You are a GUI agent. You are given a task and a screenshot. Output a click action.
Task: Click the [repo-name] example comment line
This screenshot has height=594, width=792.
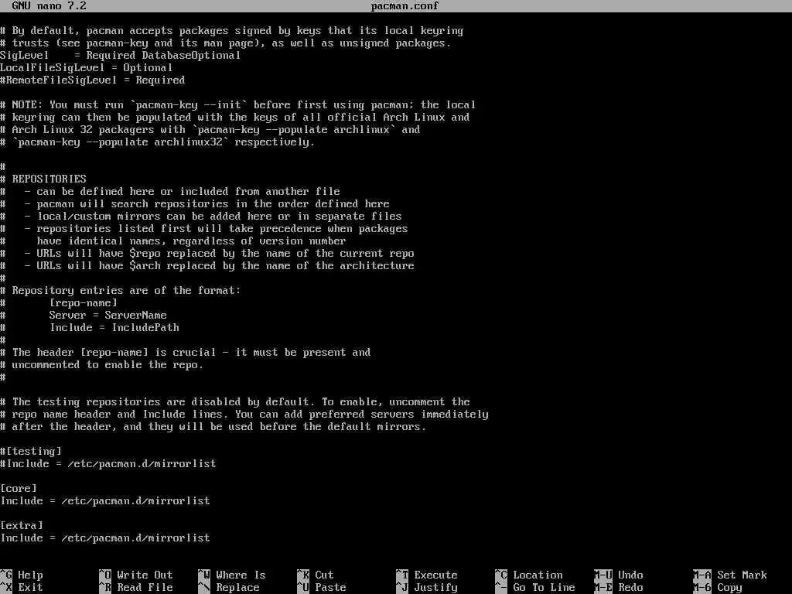(x=59, y=303)
